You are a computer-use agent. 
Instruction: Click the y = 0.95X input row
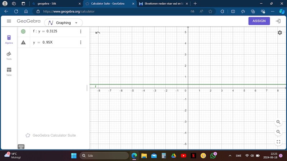pyautogui.click(x=54, y=42)
